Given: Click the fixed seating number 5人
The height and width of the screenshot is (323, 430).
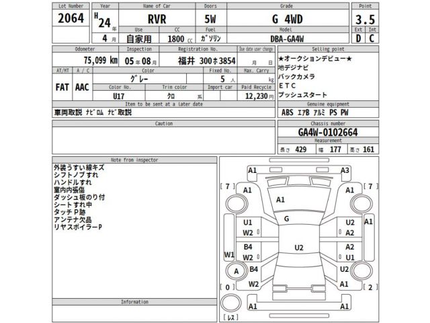Looking at the screenshot, I should (228, 79).
